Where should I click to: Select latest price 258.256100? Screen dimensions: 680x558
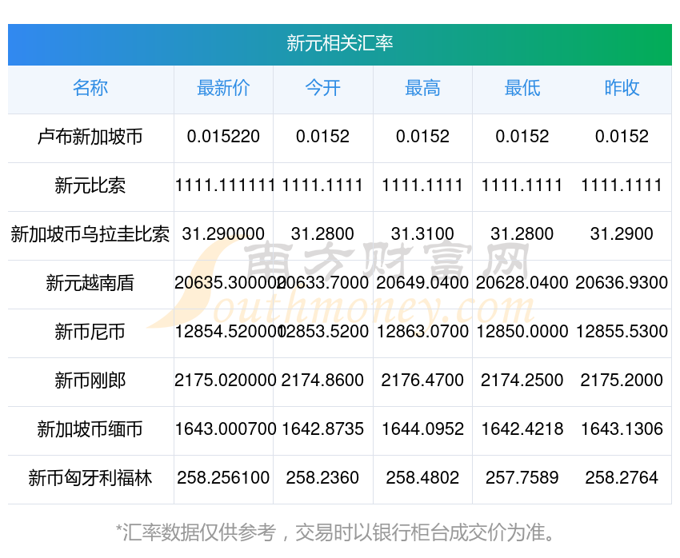coord(223,478)
